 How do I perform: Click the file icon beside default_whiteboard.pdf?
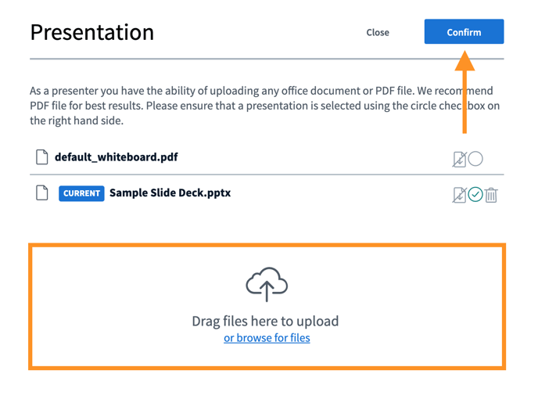pyautogui.click(x=42, y=157)
